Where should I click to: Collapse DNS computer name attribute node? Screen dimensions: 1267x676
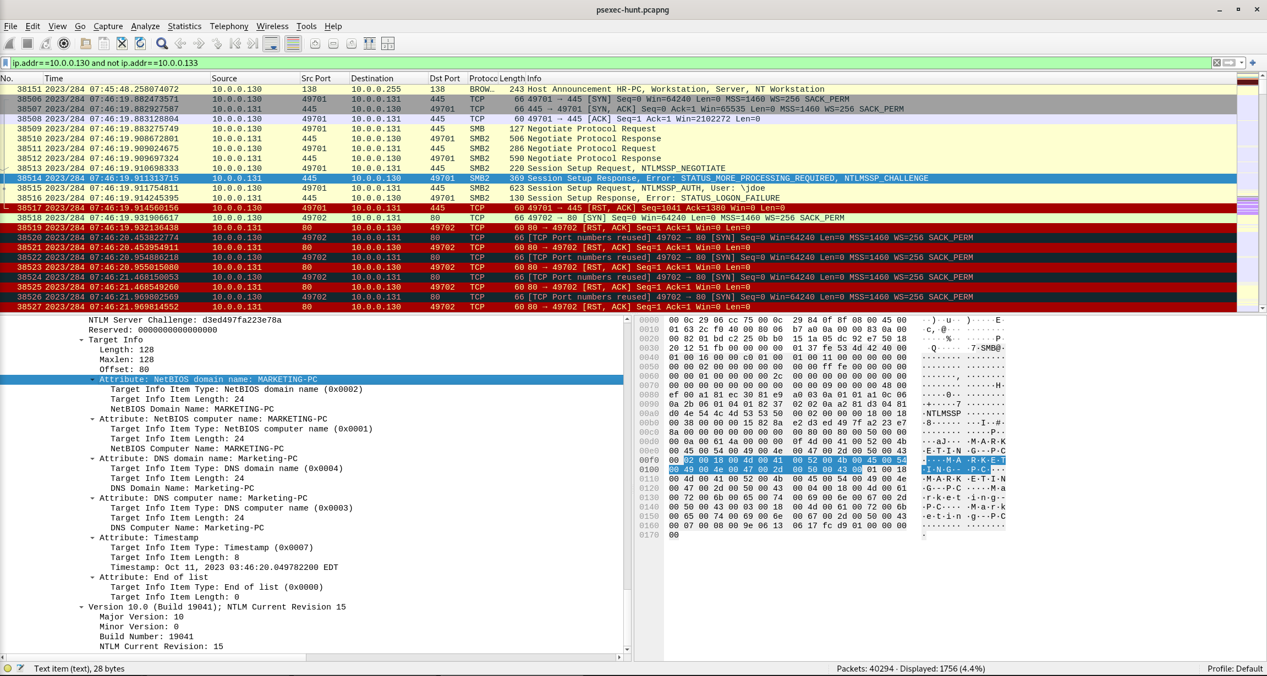pos(92,498)
